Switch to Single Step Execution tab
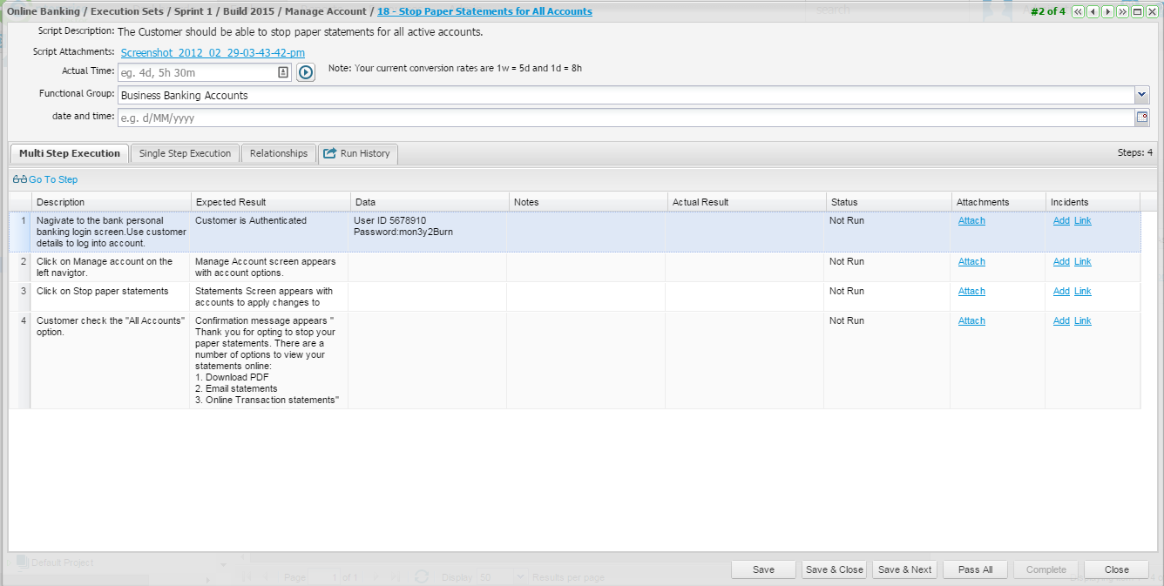1164x586 pixels. 185,153
